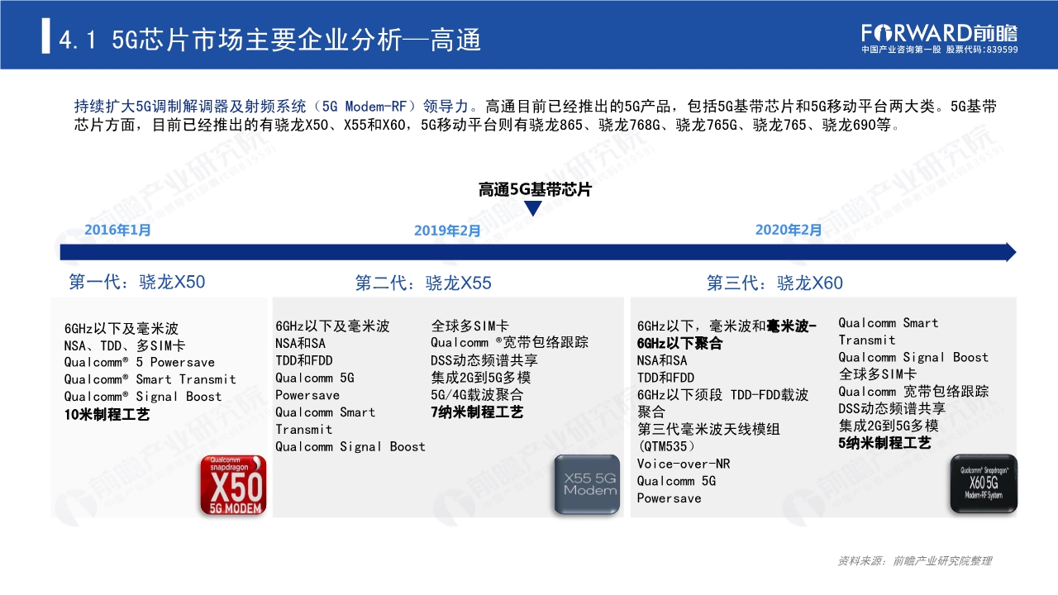Image resolution: width=1058 pixels, height=595 pixels.
Task: Click the blue triangle pointer under 高通5G基带芯片
Action: tap(533, 208)
